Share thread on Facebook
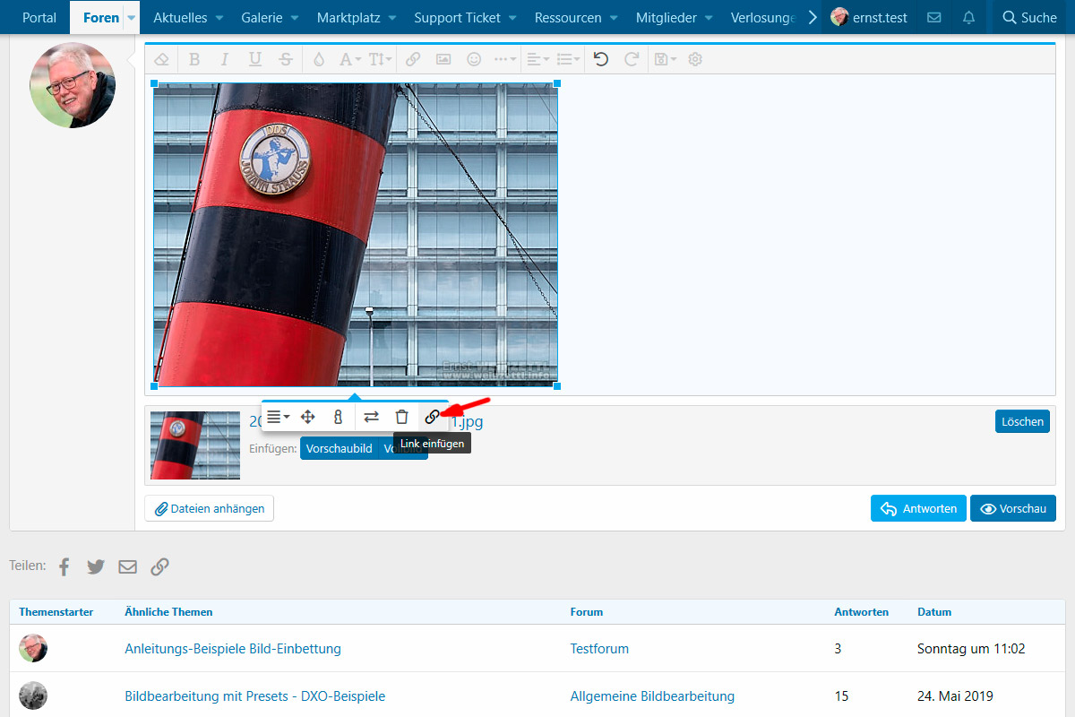Viewport: 1075px width, 717px height. click(x=64, y=566)
